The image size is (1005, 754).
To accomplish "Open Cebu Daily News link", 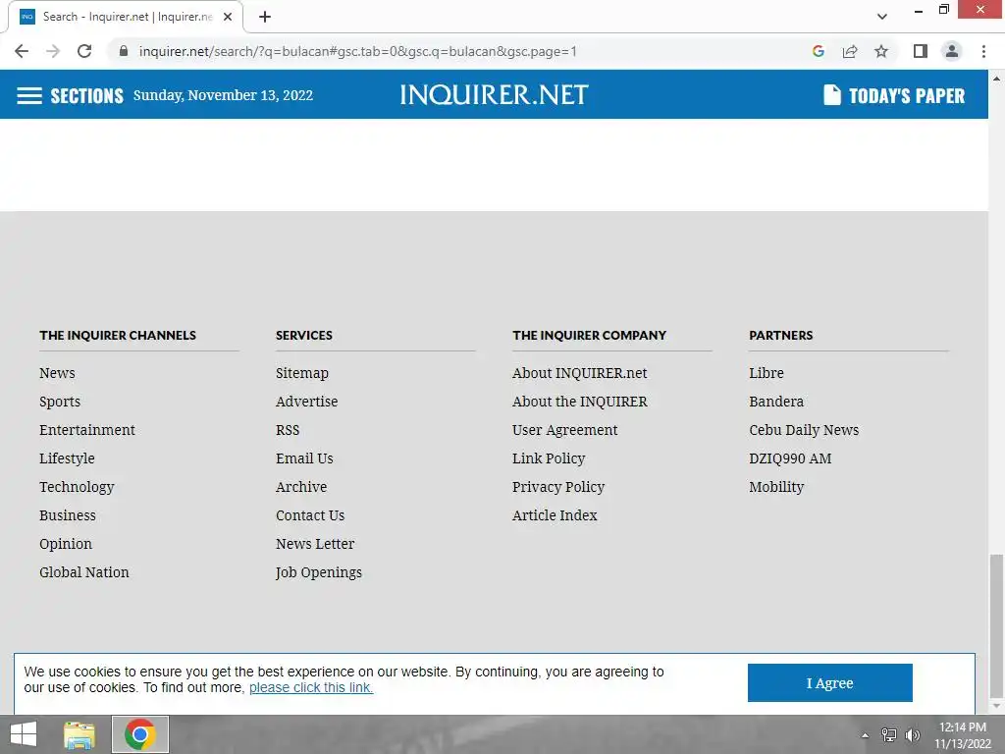I will coord(804,430).
